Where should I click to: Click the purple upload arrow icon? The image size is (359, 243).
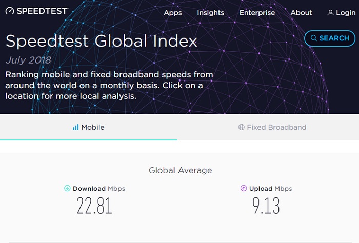coord(244,188)
